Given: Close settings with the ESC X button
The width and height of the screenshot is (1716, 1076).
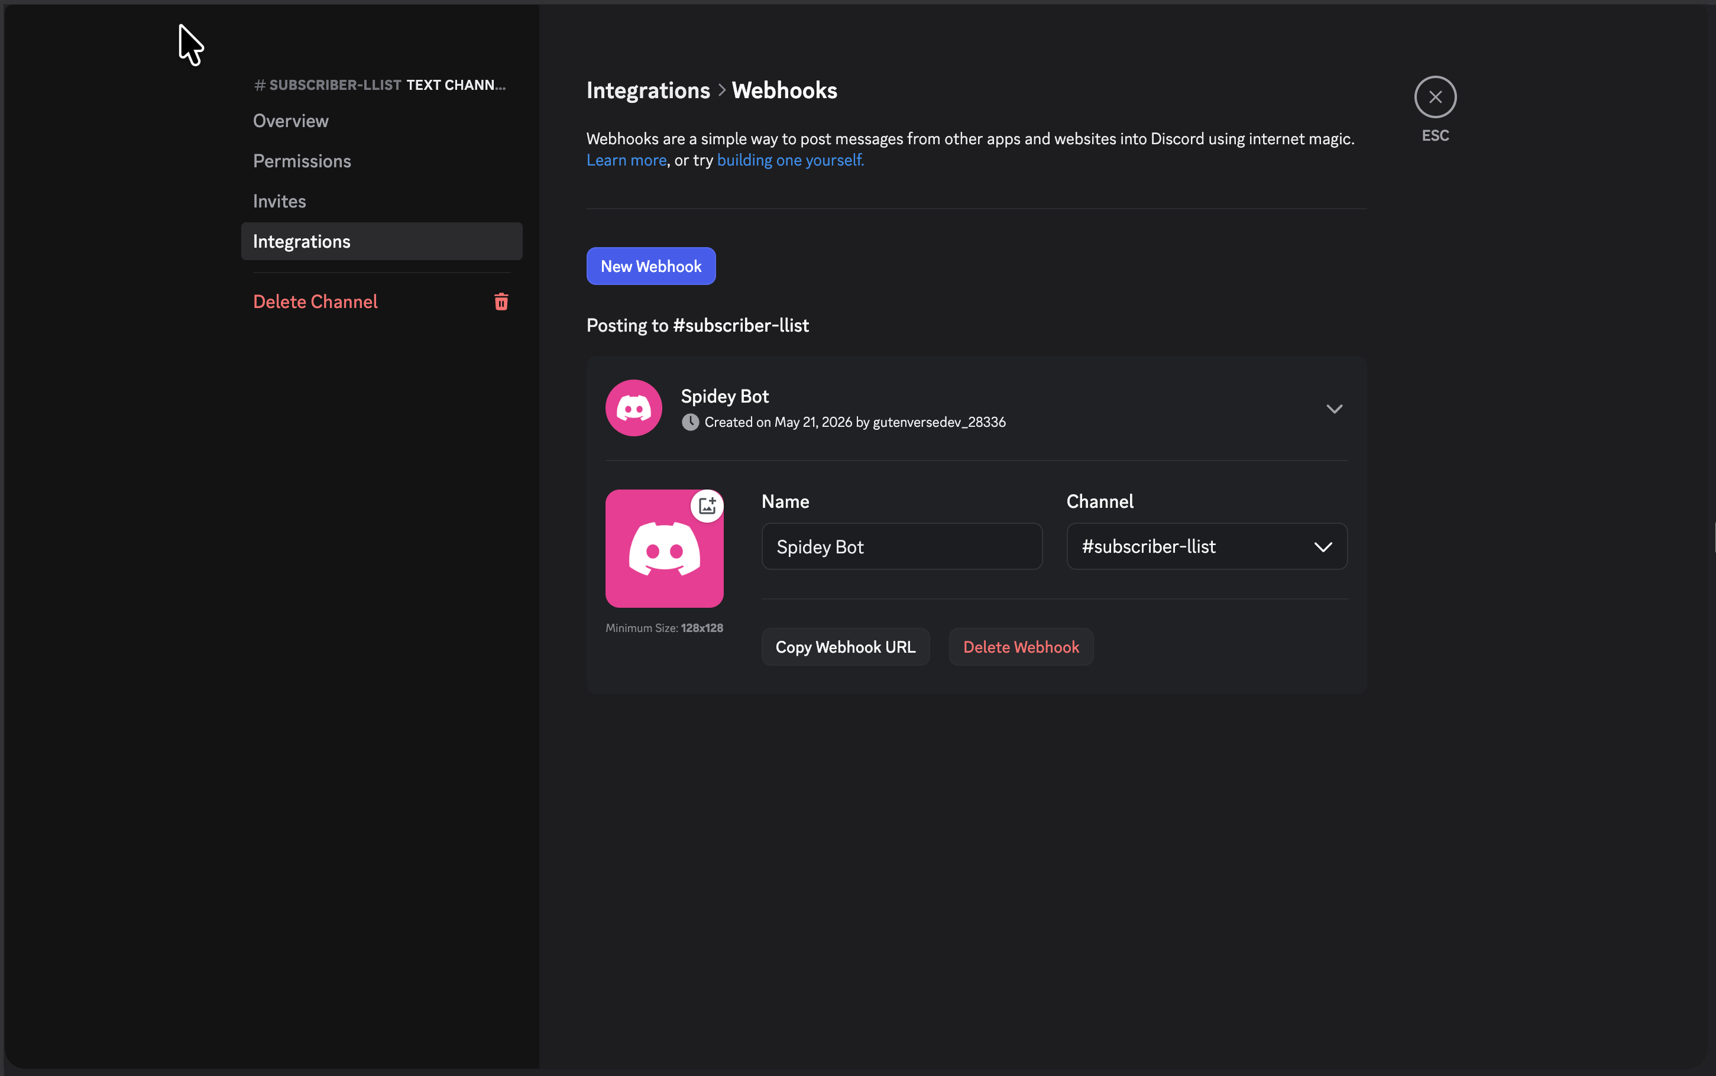Looking at the screenshot, I should click(1435, 97).
